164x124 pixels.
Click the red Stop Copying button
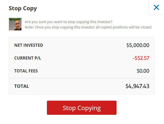click(x=82, y=108)
